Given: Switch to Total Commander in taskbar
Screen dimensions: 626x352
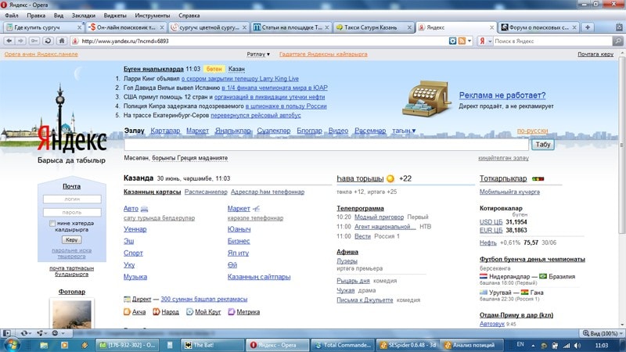Looking at the screenshot, I should point(343,345).
